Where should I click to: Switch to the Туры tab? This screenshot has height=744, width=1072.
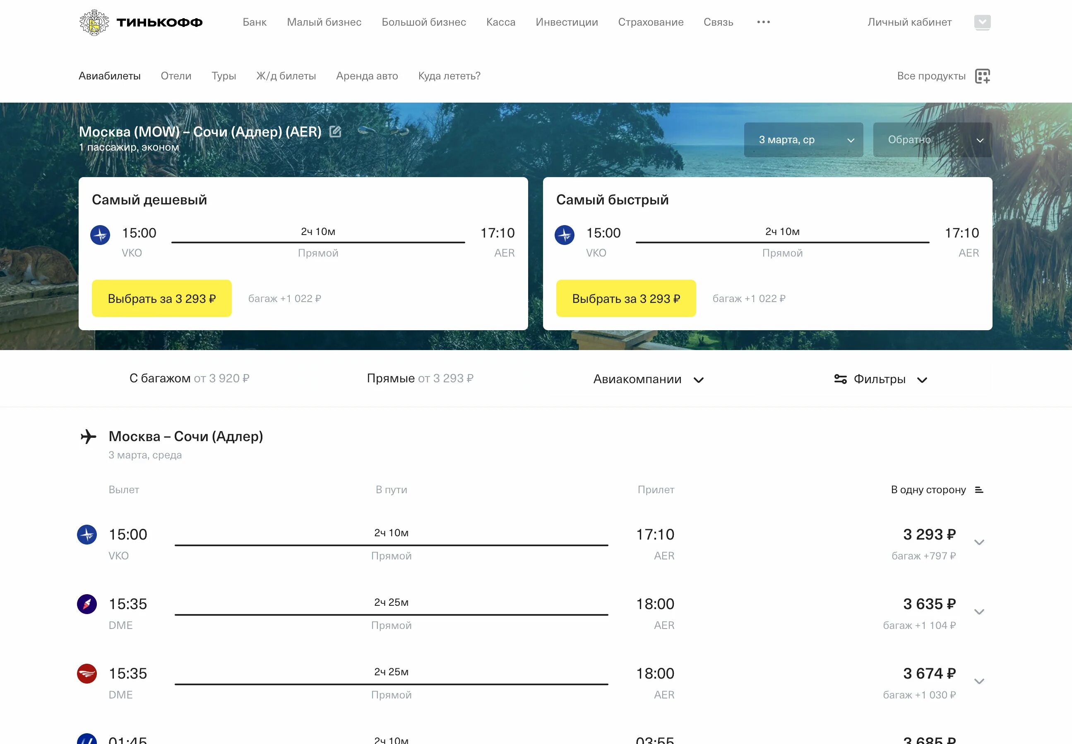click(224, 76)
